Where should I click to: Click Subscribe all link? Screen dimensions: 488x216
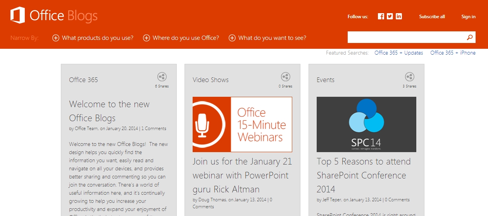[x=432, y=17]
